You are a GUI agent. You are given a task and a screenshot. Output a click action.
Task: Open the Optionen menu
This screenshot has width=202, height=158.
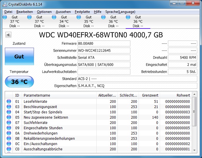[44, 12]
